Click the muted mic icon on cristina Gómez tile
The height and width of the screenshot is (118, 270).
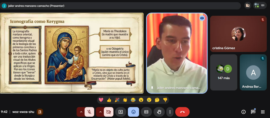point(263,20)
